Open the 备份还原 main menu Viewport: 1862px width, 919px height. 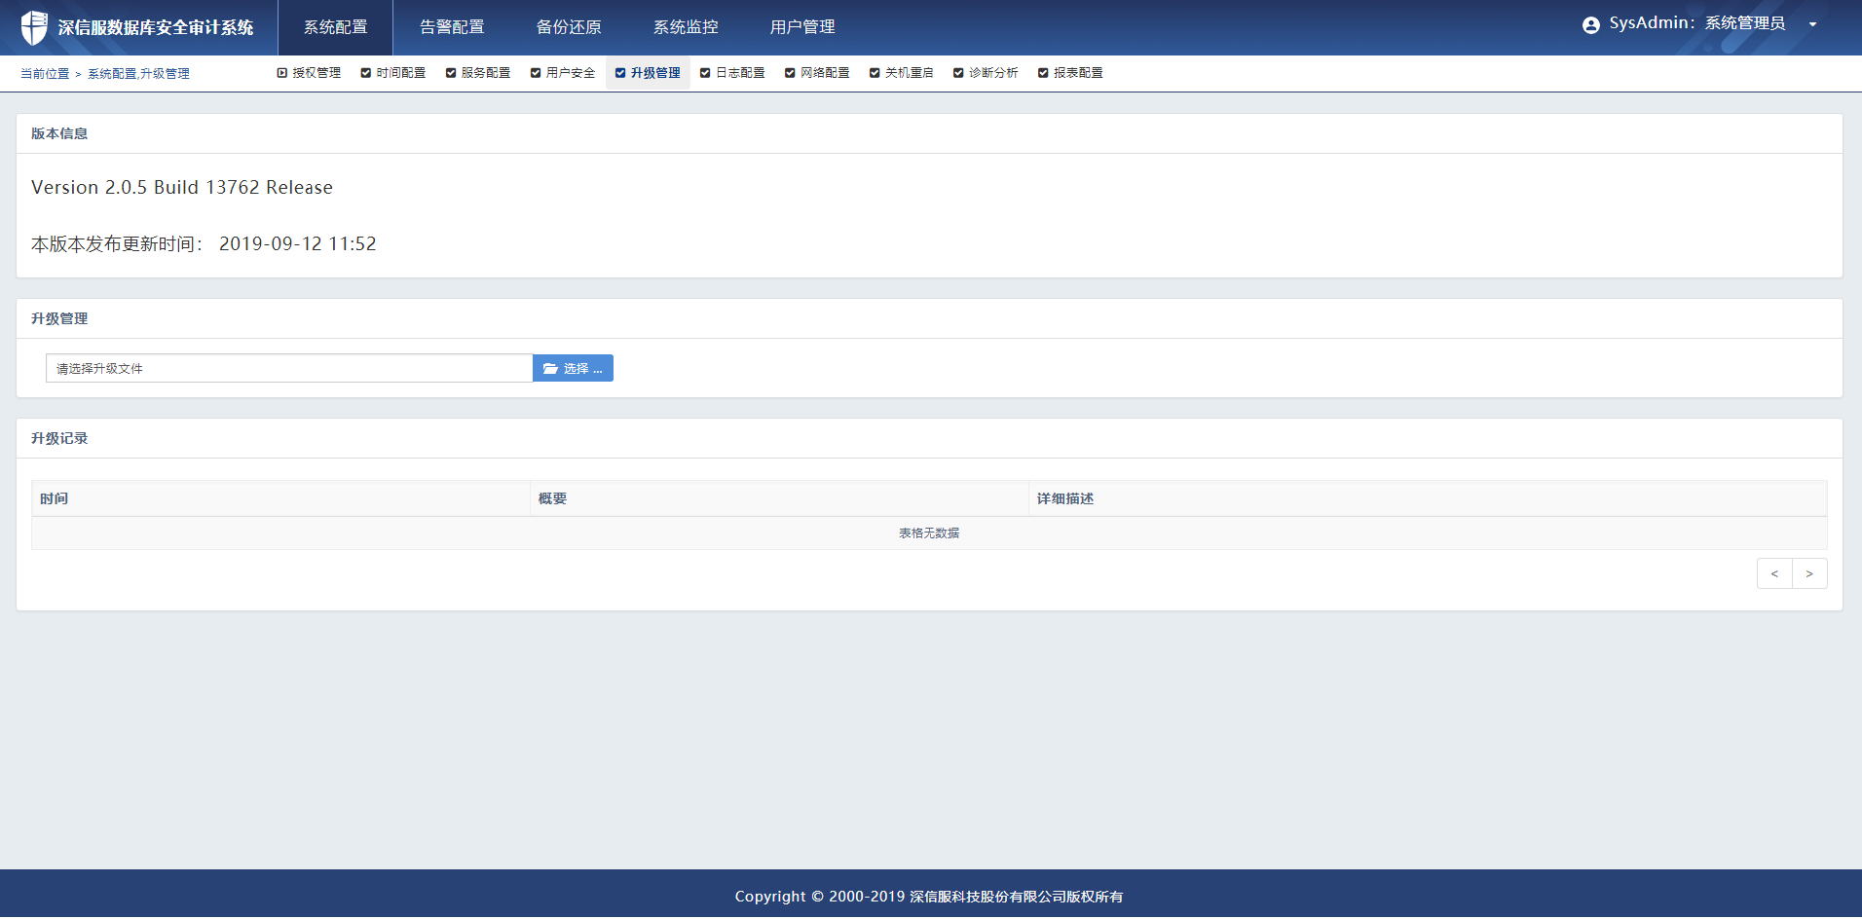pos(569,27)
